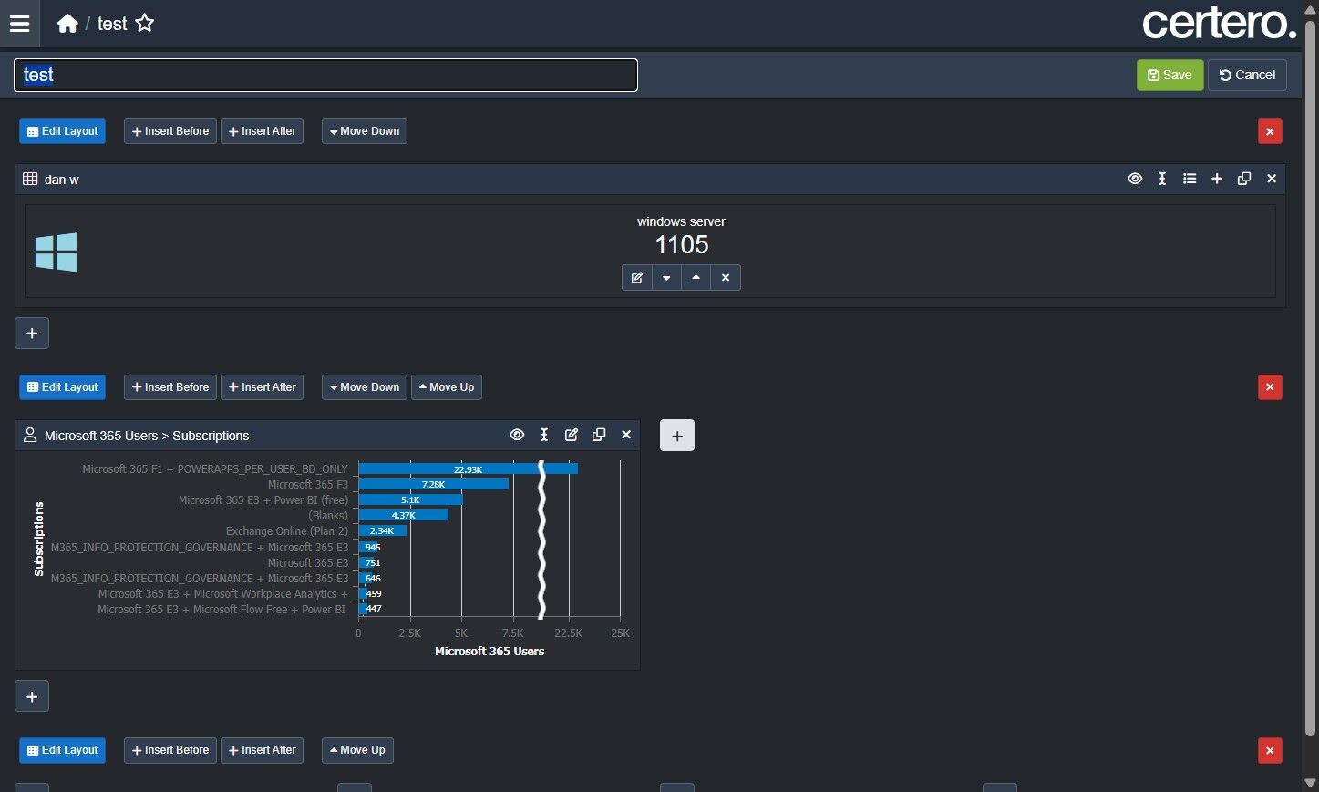Screen dimensions: 1319x792
Task: Insert Before the Microsoft 365 Users row
Action: pos(170,387)
